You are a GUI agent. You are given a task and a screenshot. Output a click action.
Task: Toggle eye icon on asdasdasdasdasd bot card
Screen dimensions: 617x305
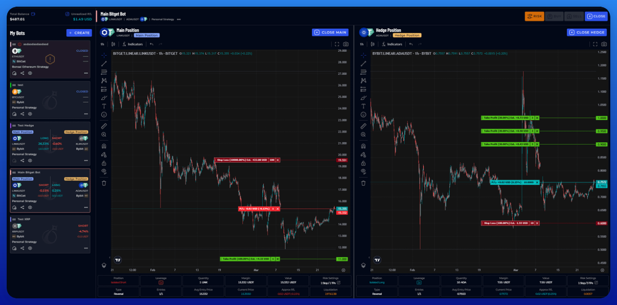point(30,73)
